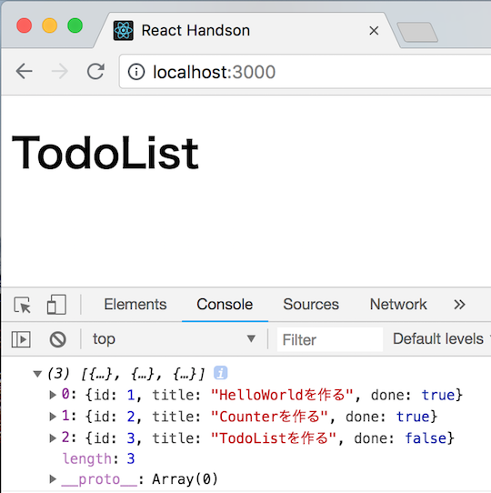Screen dimensions: 491x493
Task: Expand array item 2 TodoList
Action: point(53,438)
